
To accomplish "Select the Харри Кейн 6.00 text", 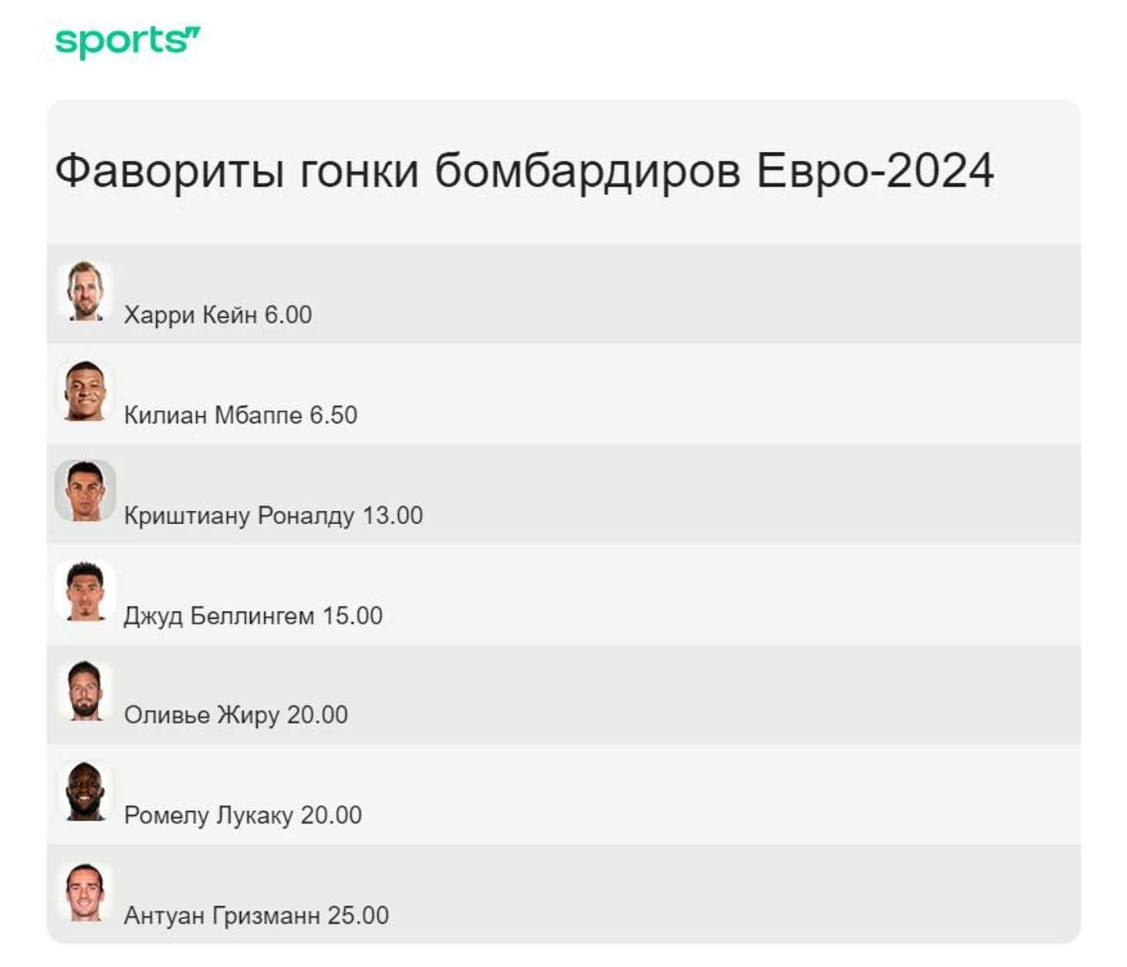I will pos(218,315).
